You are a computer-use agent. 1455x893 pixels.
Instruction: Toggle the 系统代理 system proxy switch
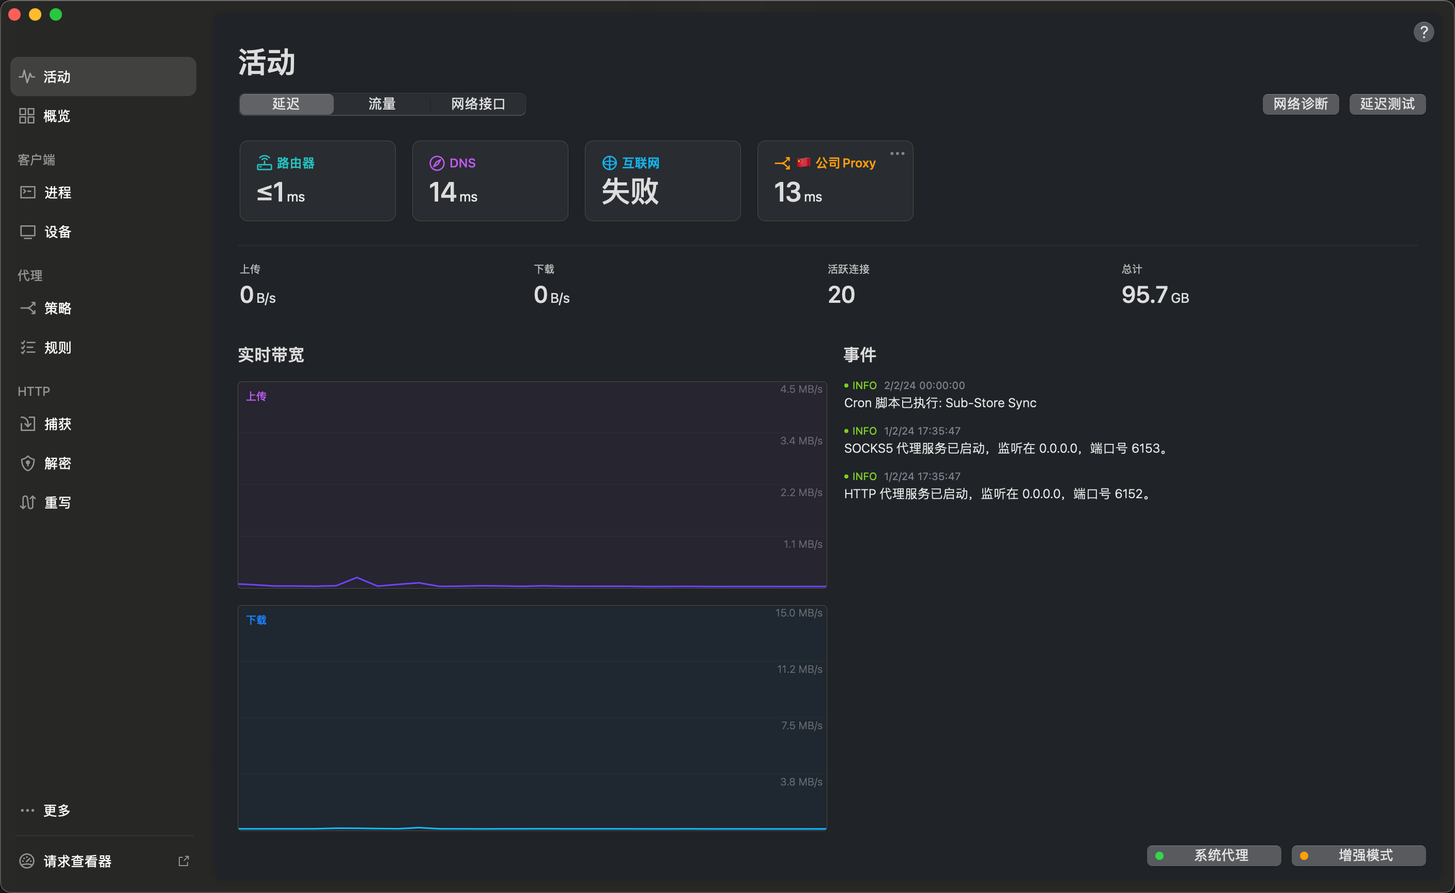[1214, 855]
